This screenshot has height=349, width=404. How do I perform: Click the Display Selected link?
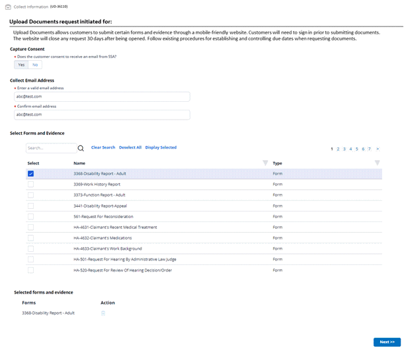pos(161,147)
